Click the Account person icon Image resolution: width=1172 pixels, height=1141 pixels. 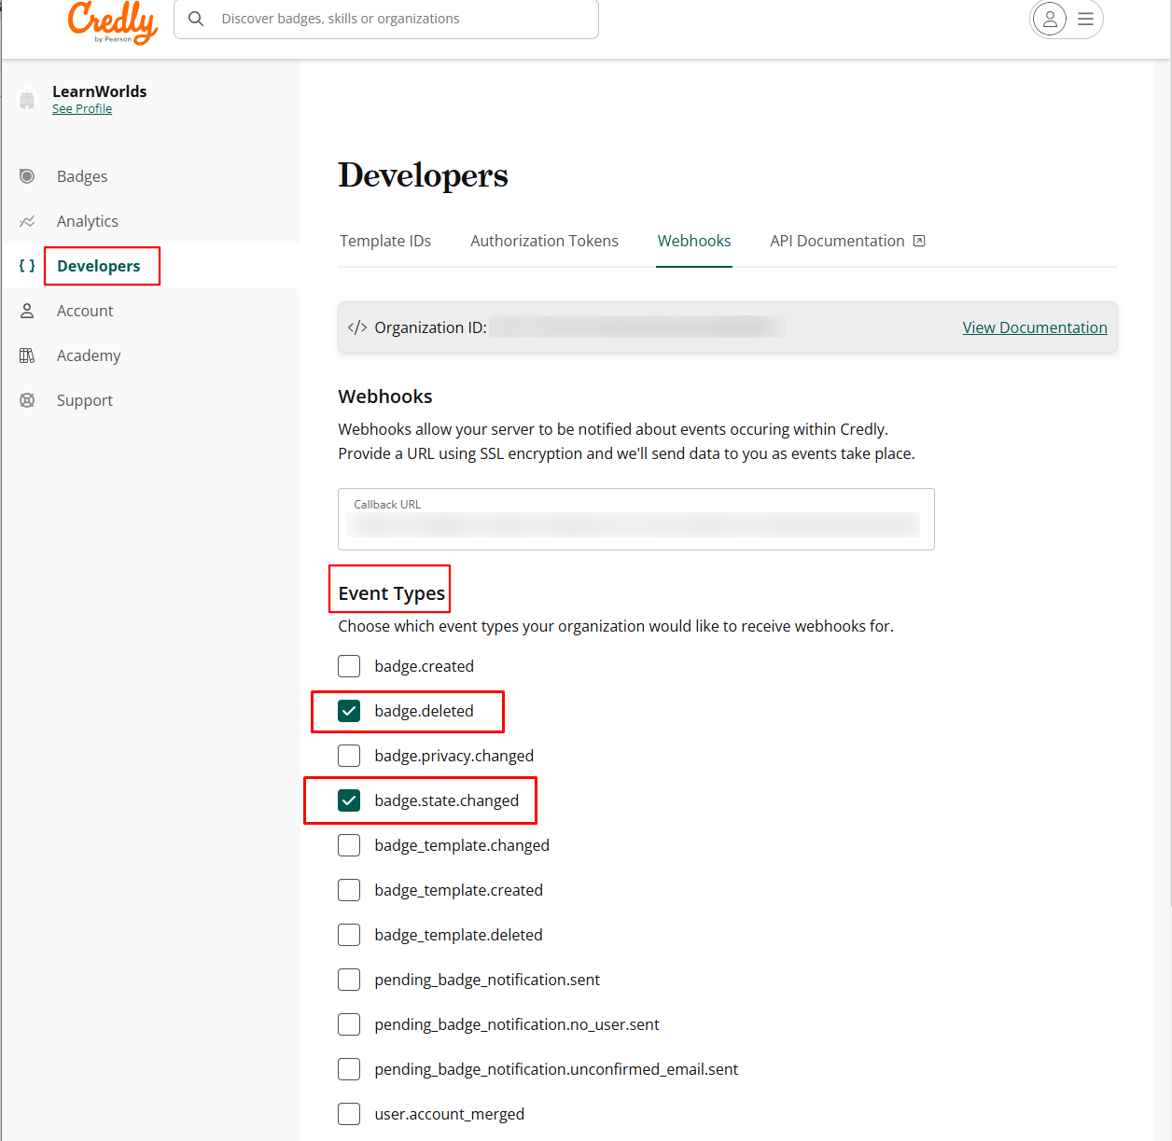27,311
